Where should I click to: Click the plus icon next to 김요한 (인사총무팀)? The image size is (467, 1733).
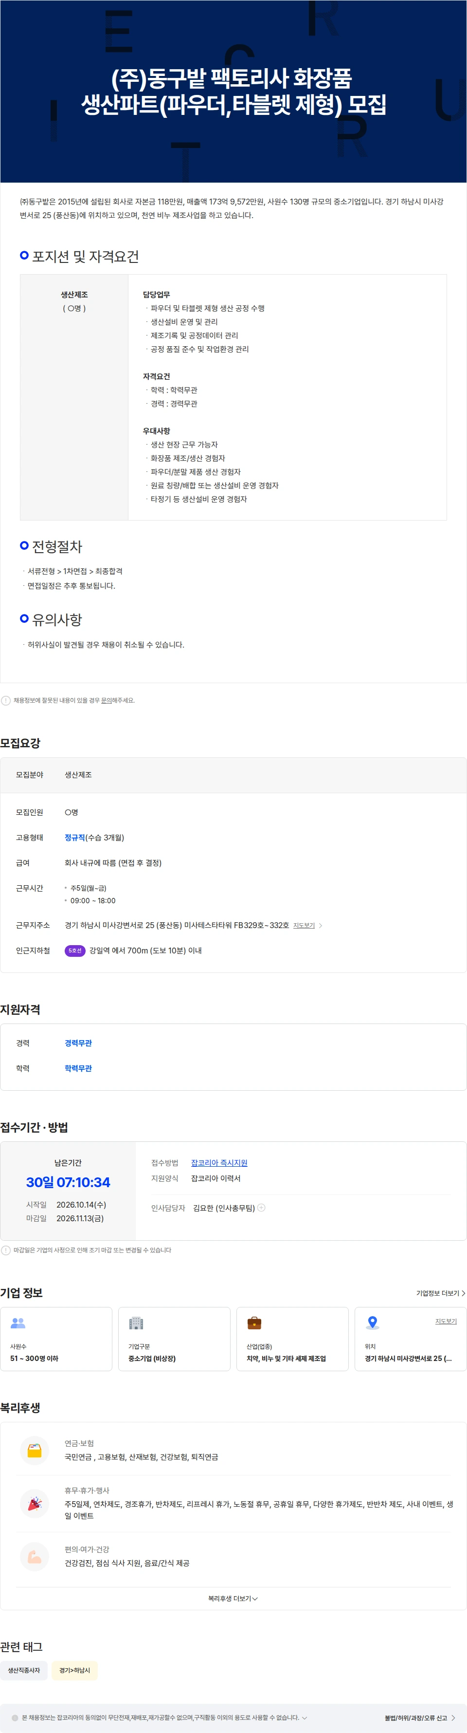click(x=261, y=1207)
